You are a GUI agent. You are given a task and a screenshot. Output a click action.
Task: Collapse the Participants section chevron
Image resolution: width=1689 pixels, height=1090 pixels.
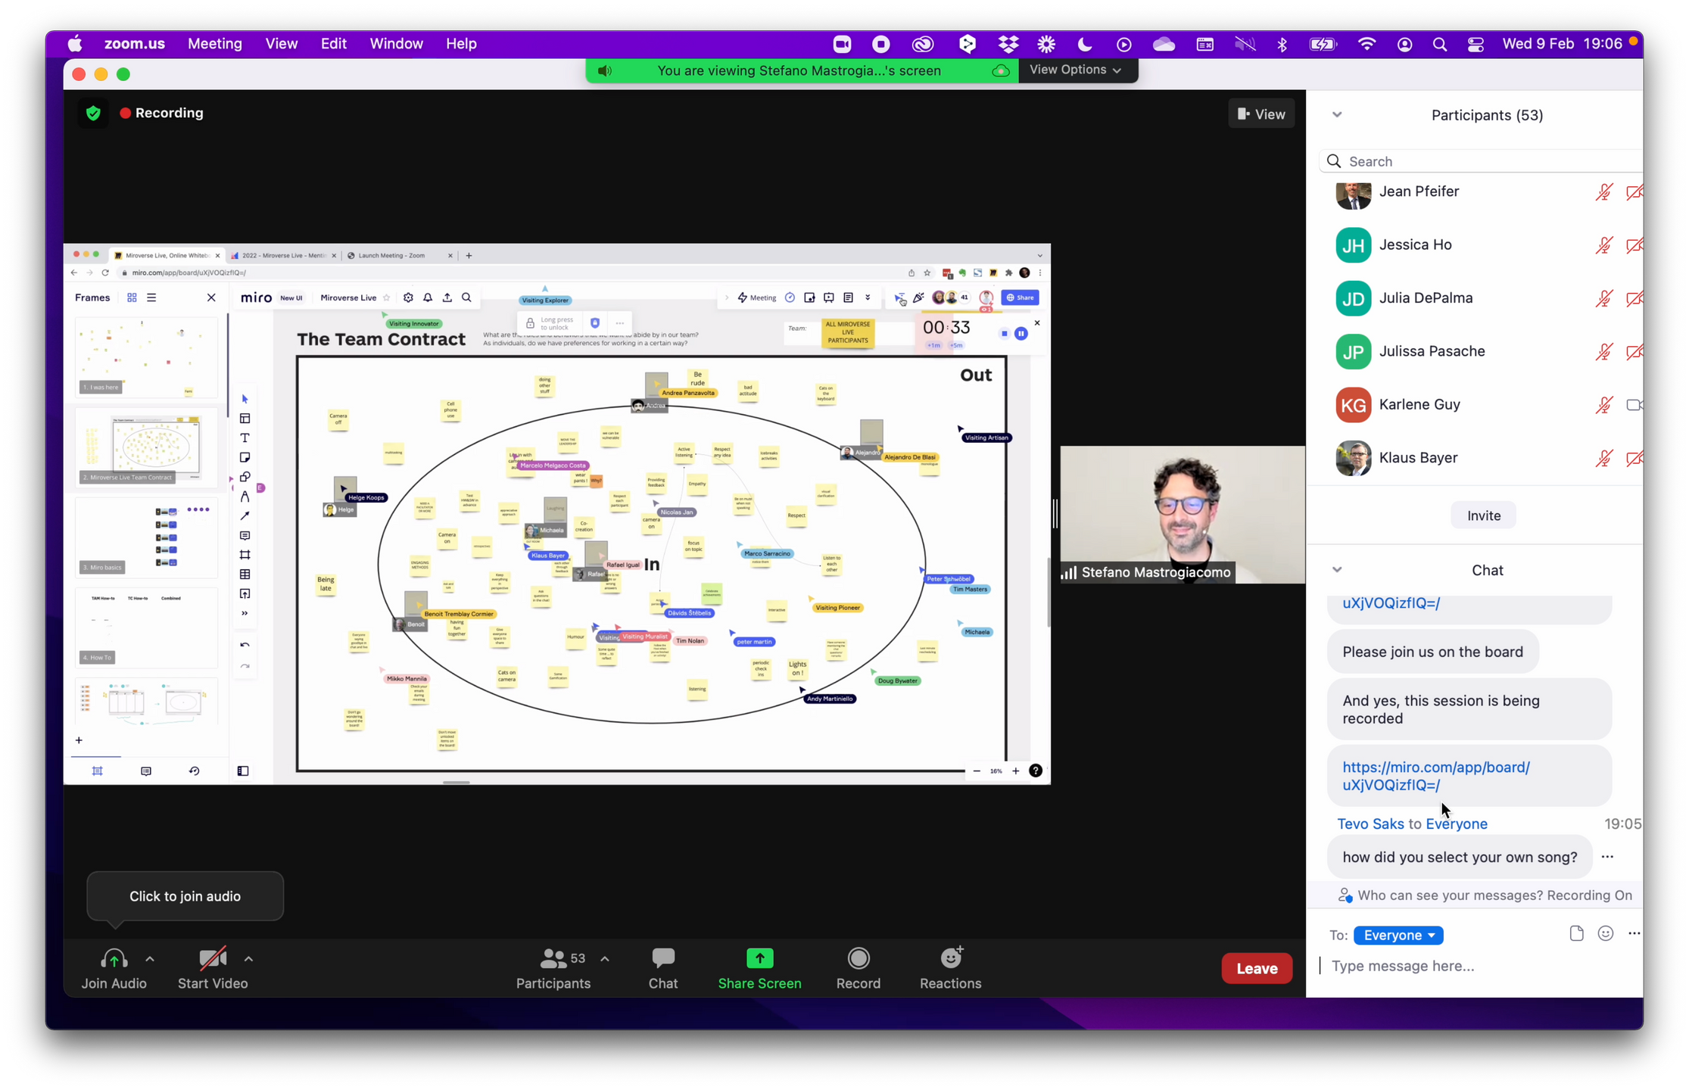tap(1337, 115)
